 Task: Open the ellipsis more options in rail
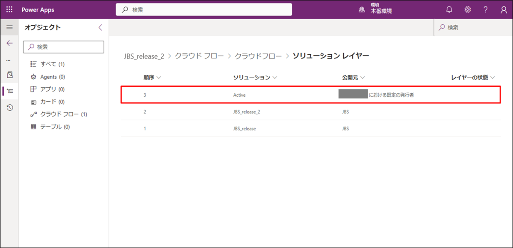(x=9, y=60)
